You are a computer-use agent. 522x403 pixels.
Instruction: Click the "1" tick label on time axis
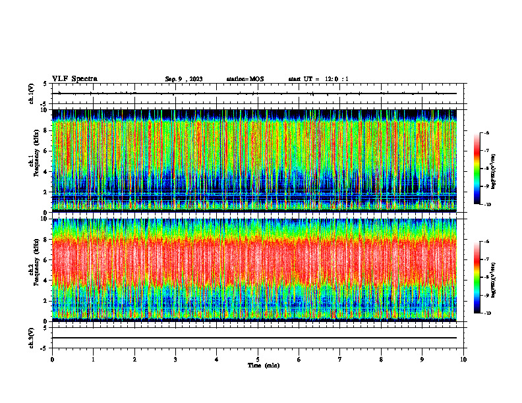click(93, 360)
